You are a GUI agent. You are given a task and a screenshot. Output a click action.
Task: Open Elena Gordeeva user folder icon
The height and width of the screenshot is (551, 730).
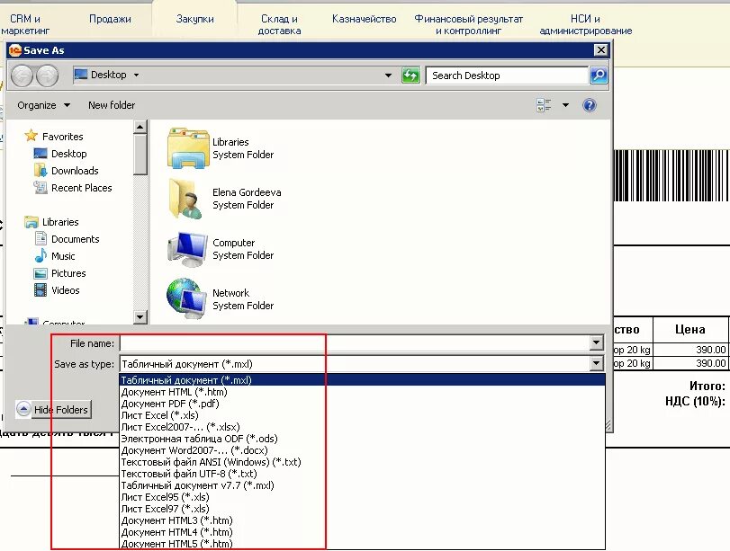(187, 199)
